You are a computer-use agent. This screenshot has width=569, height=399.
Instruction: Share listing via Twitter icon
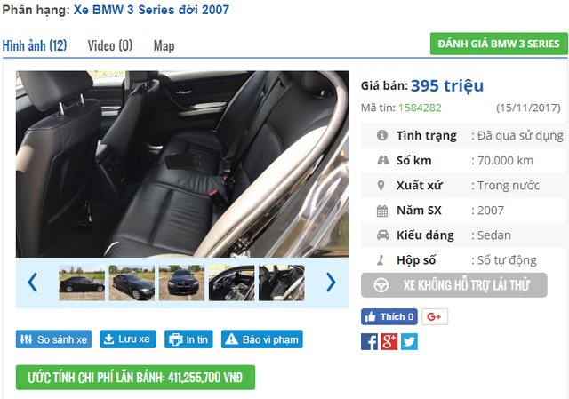point(409,342)
